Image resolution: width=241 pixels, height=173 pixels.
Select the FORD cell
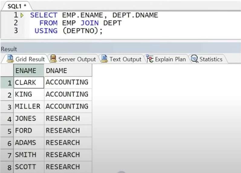pos(29,131)
